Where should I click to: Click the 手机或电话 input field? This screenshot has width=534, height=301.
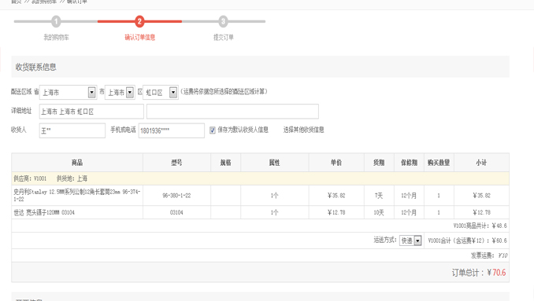[x=171, y=130]
